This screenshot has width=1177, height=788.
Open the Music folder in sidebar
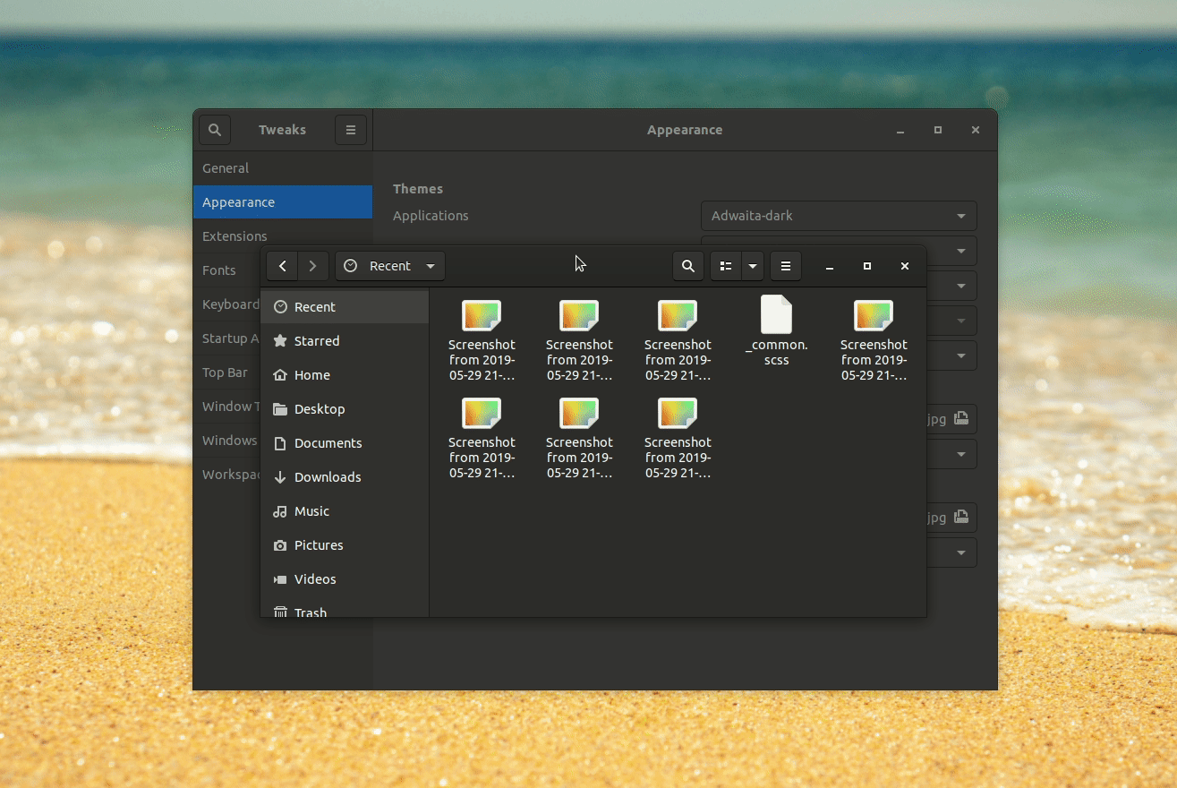tap(311, 510)
